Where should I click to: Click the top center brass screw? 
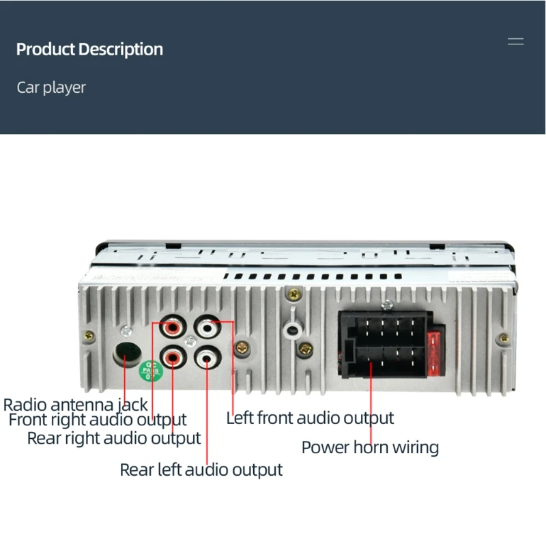click(294, 295)
